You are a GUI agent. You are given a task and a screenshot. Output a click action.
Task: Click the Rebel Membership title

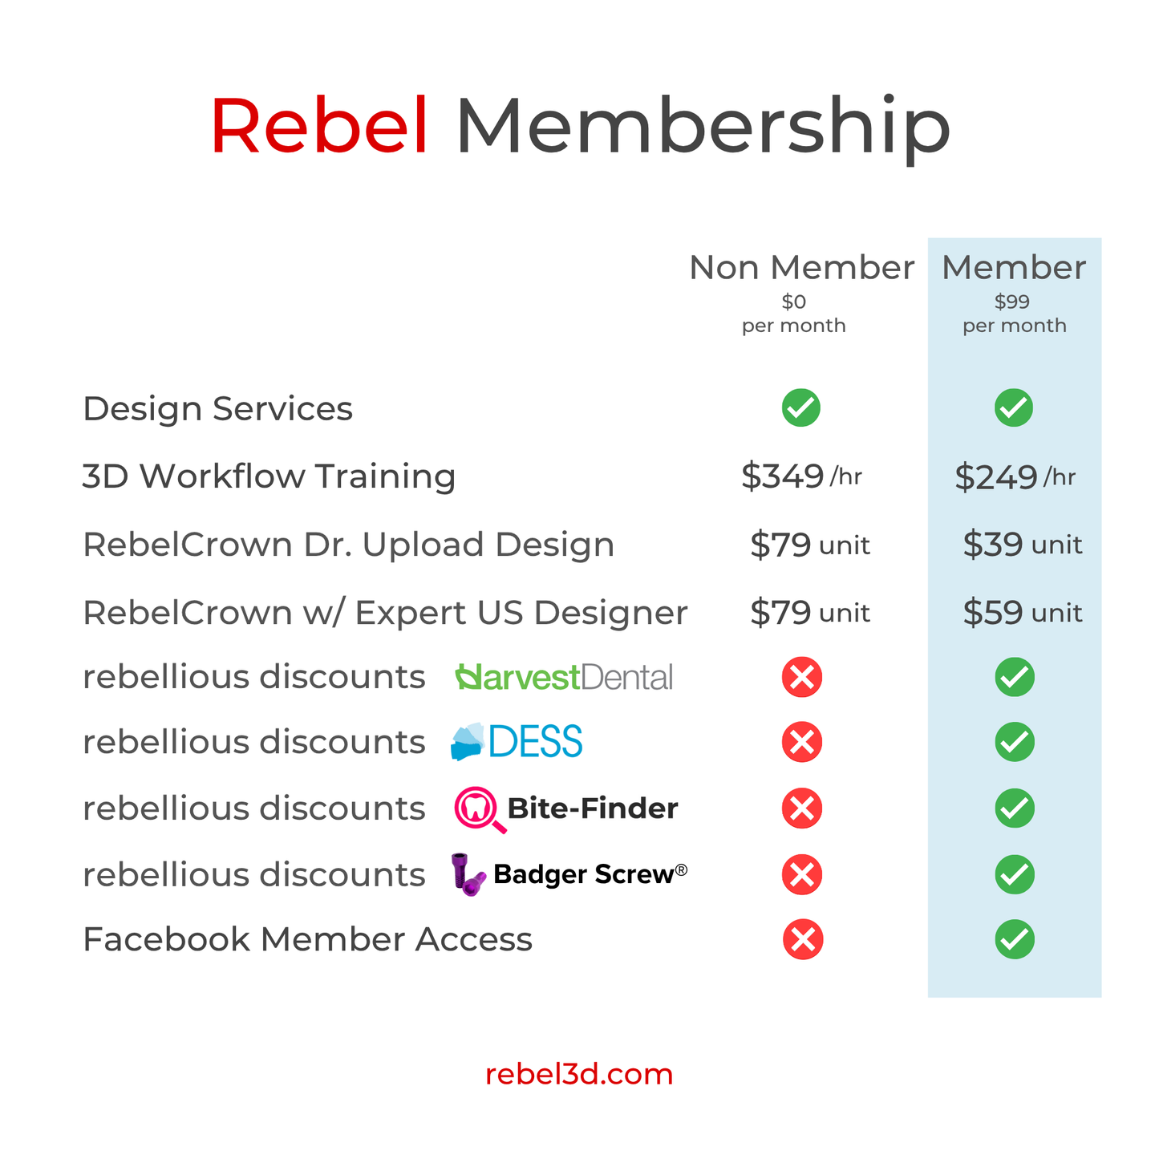click(x=580, y=127)
